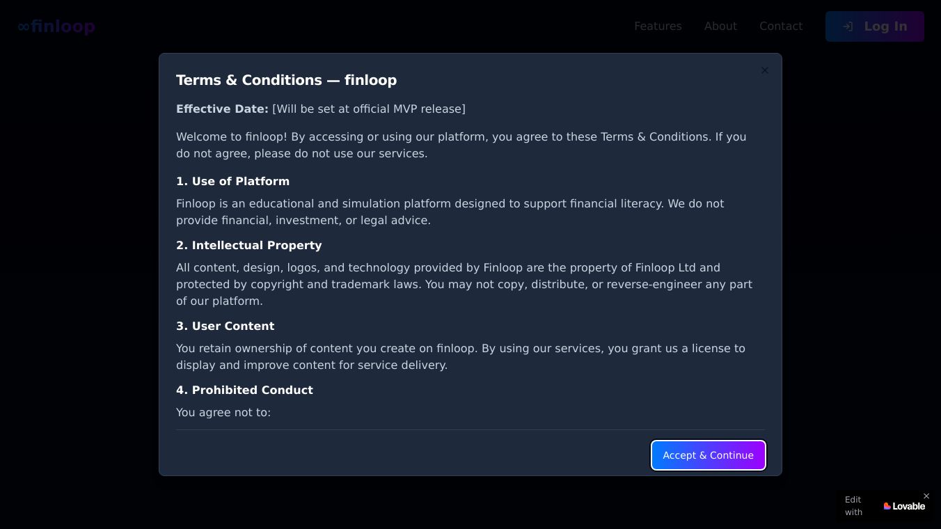Open the Features nav item
This screenshot has height=529, width=941.
658,26
